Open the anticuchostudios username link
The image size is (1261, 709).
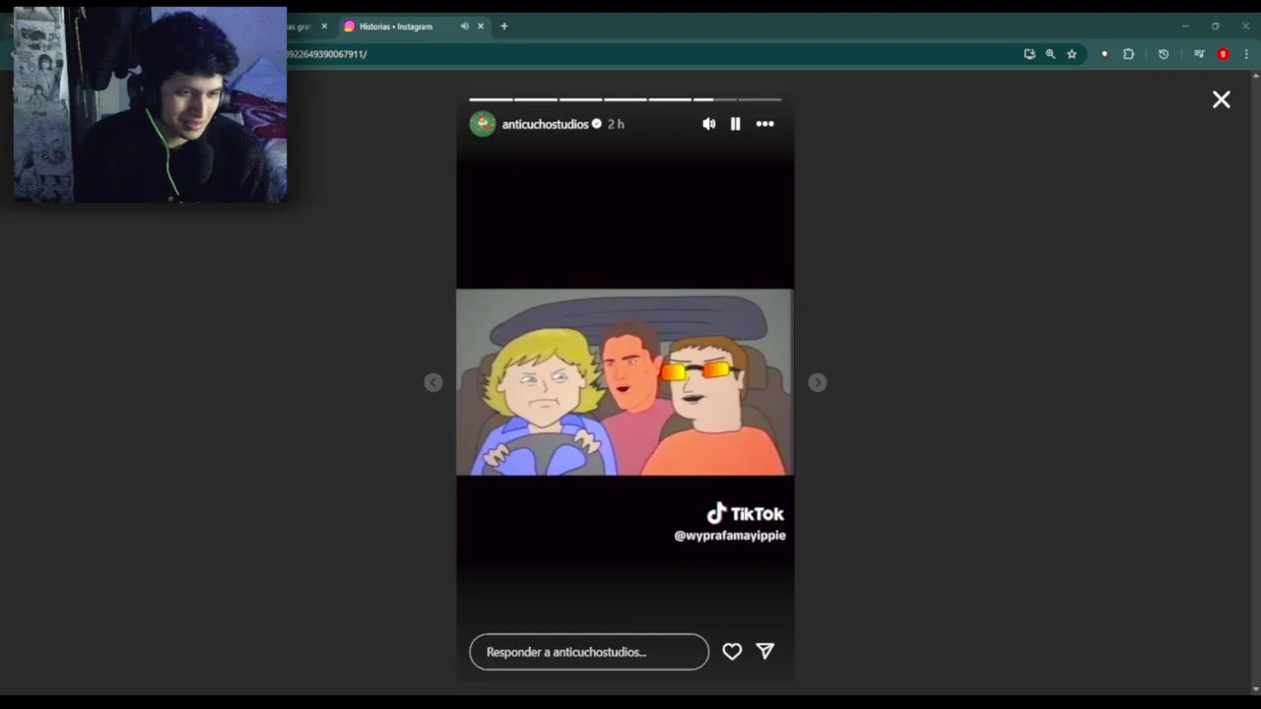(x=545, y=124)
